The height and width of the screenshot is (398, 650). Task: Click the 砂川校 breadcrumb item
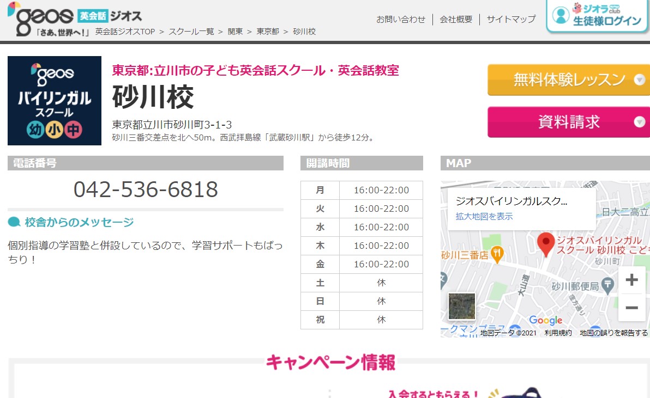304,32
